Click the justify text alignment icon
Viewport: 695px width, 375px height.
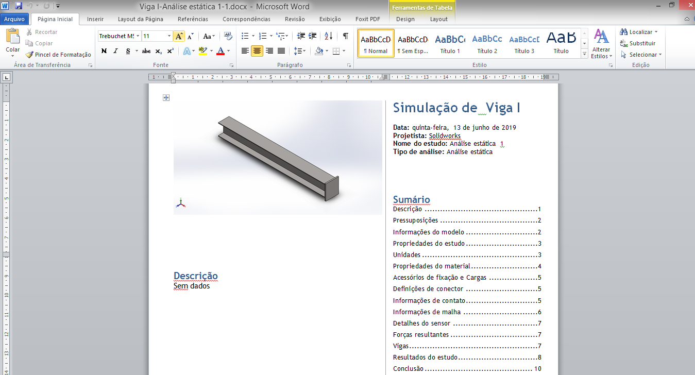pyautogui.click(x=281, y=51)
